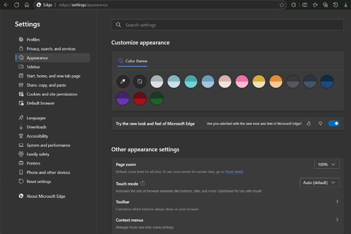Open Cookies and site permissions
The image size is (351, 234).
coord(53,94)
